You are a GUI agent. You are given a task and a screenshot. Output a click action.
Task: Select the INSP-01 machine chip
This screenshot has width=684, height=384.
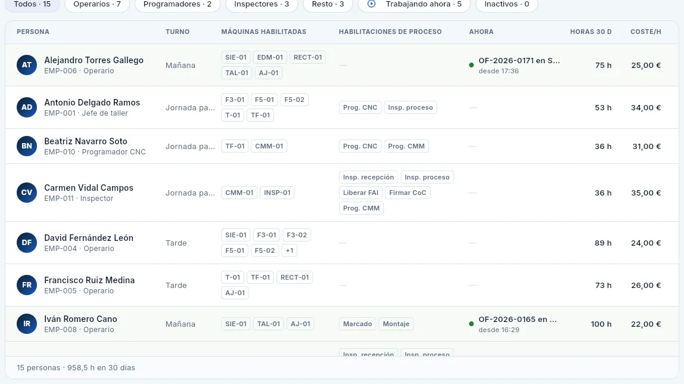[x=277, y=193]
